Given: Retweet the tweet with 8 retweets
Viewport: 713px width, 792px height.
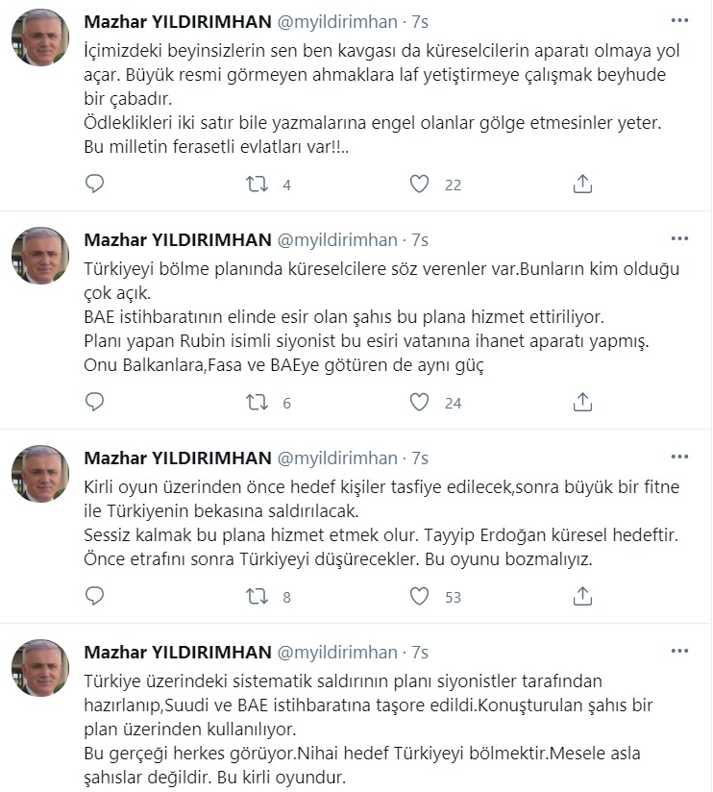Looking at the screenshot, I should pyautogui.click(x=258, y=596).
